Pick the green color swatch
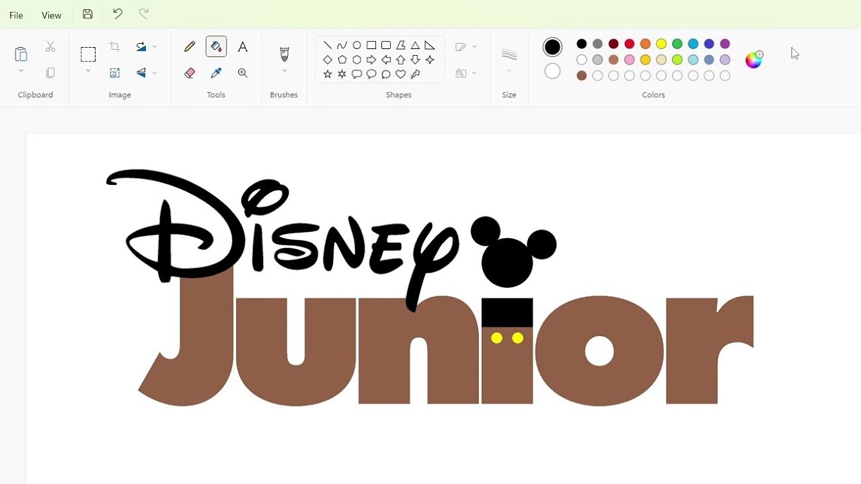This screenshot has height=484, width=861. 677,44
